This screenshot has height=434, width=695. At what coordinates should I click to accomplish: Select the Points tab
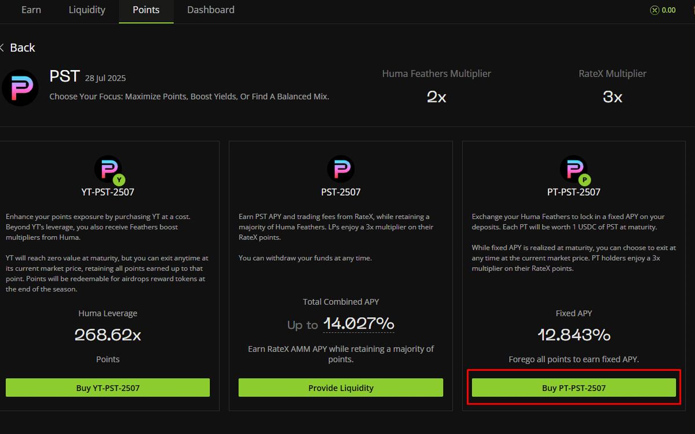(x=146, y=10)
